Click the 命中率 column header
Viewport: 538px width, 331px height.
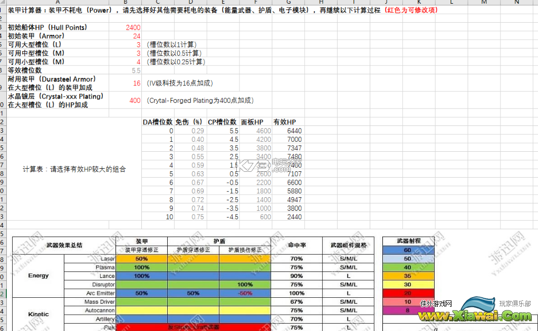pos(296,245)
